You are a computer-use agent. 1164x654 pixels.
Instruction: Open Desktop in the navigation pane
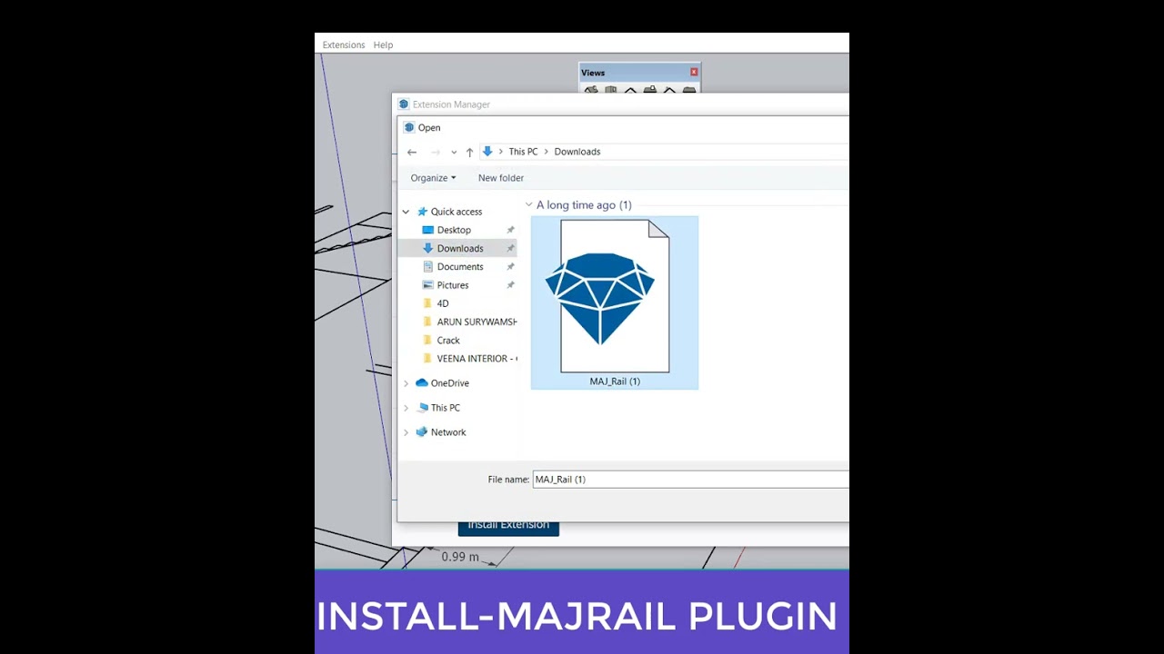(454, 230)
